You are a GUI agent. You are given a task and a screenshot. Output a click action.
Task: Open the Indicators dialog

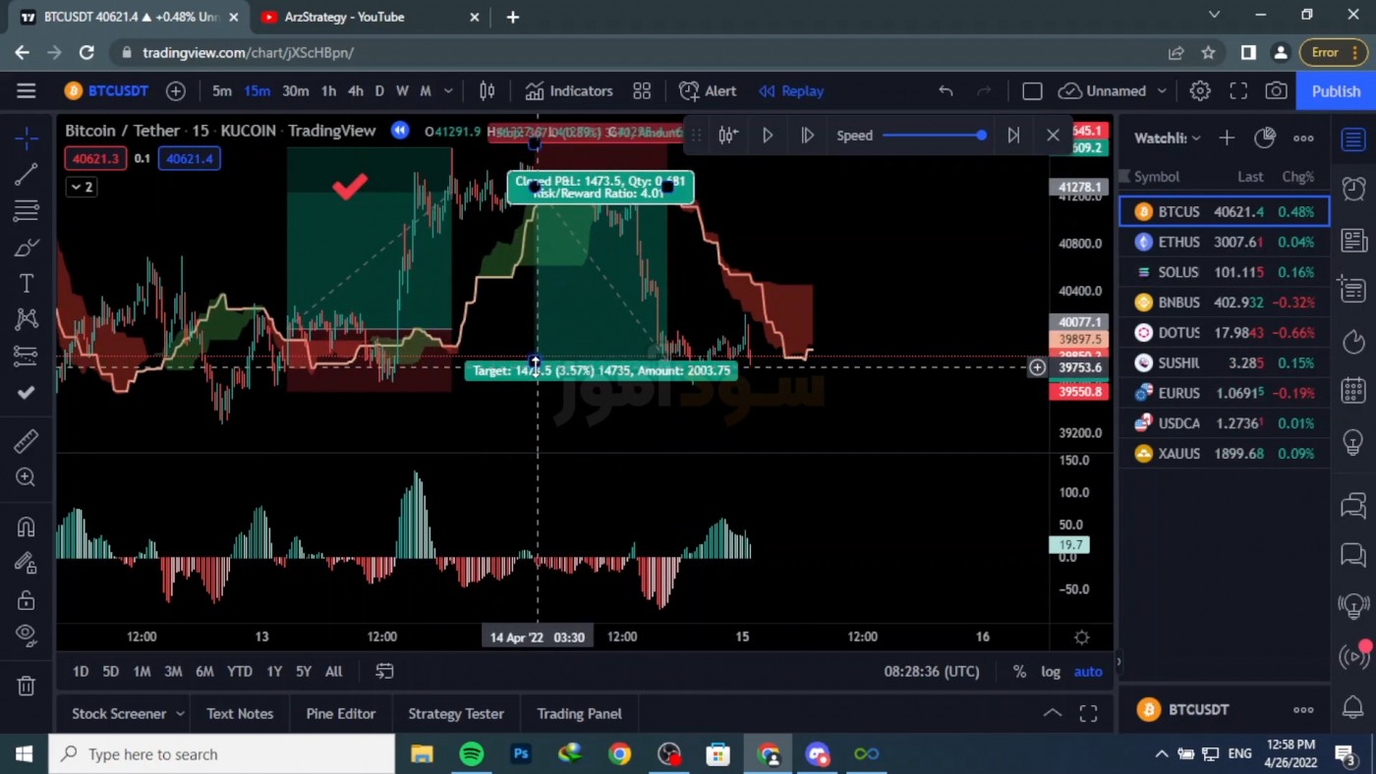click(x=569, y=91)
